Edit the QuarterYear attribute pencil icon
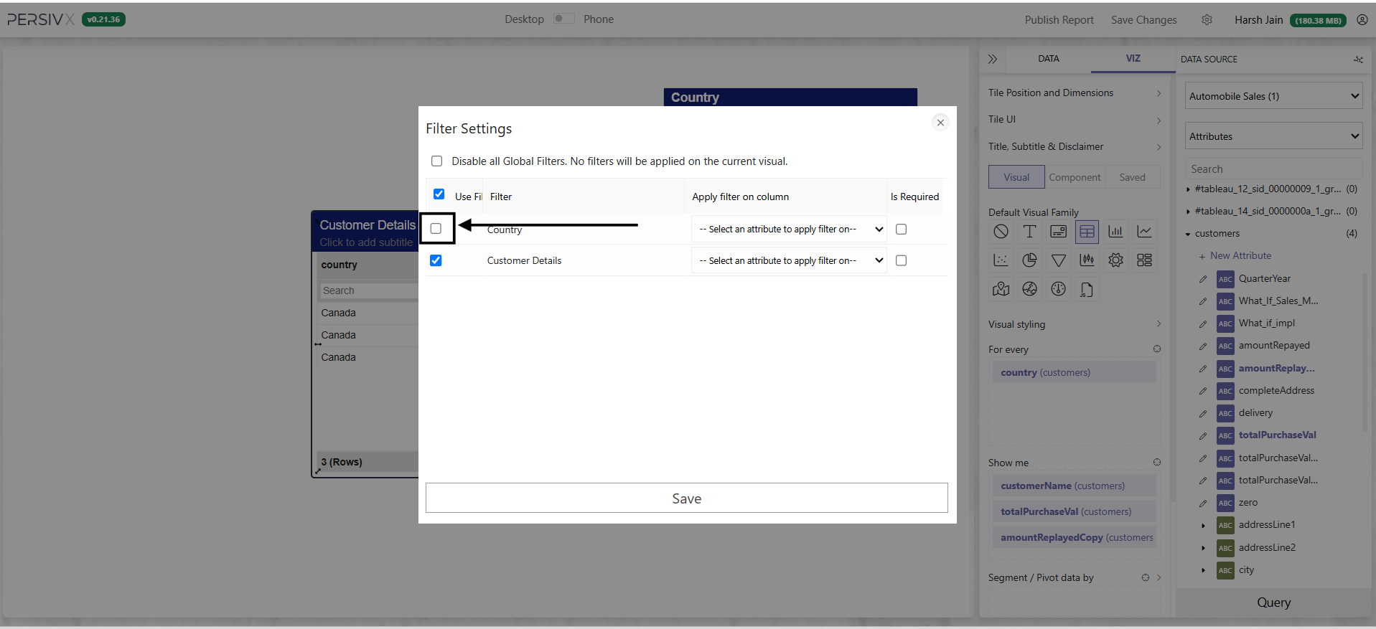 point(1203,279)
